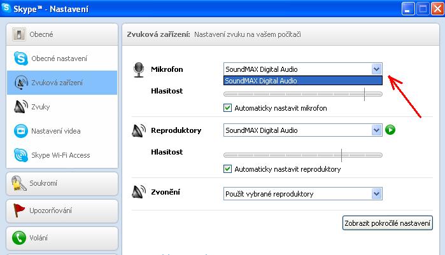Click the speaker icon beside Zvuky

coord(21,107)
